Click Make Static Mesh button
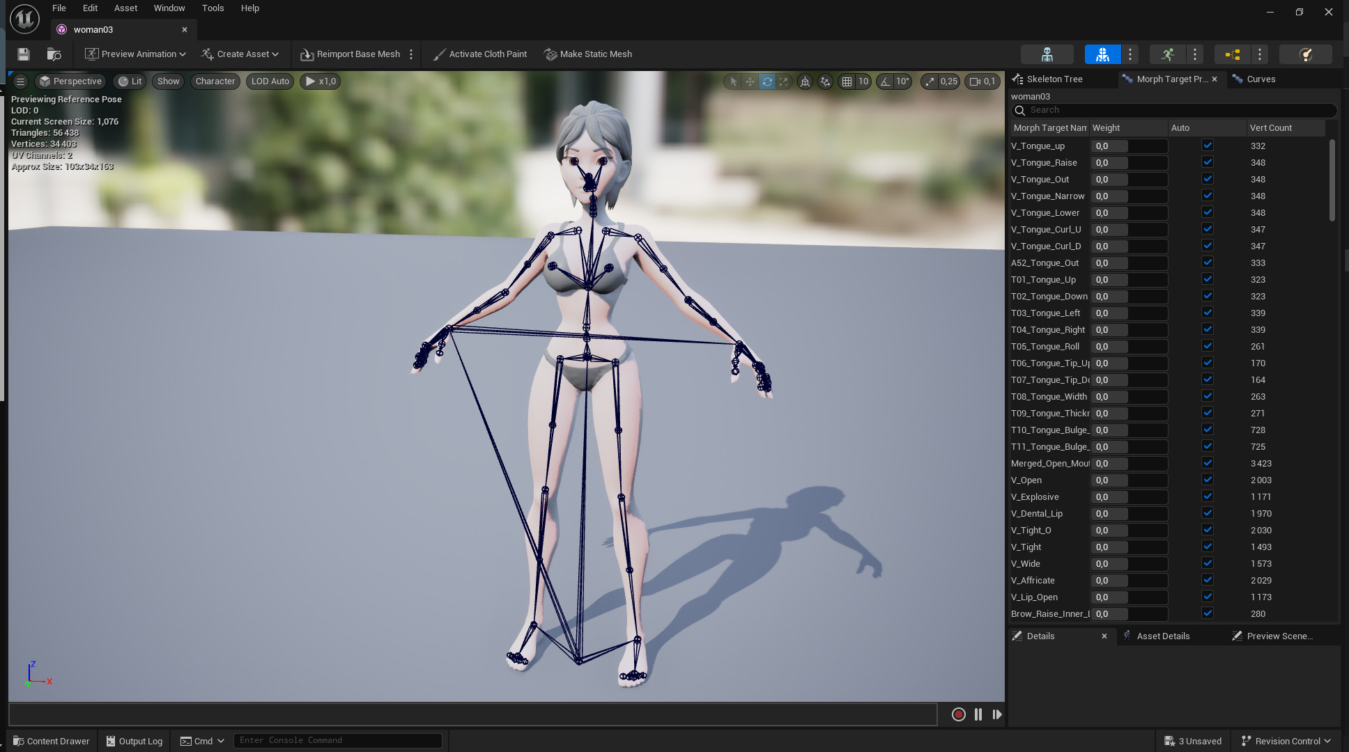 (588, 54)
